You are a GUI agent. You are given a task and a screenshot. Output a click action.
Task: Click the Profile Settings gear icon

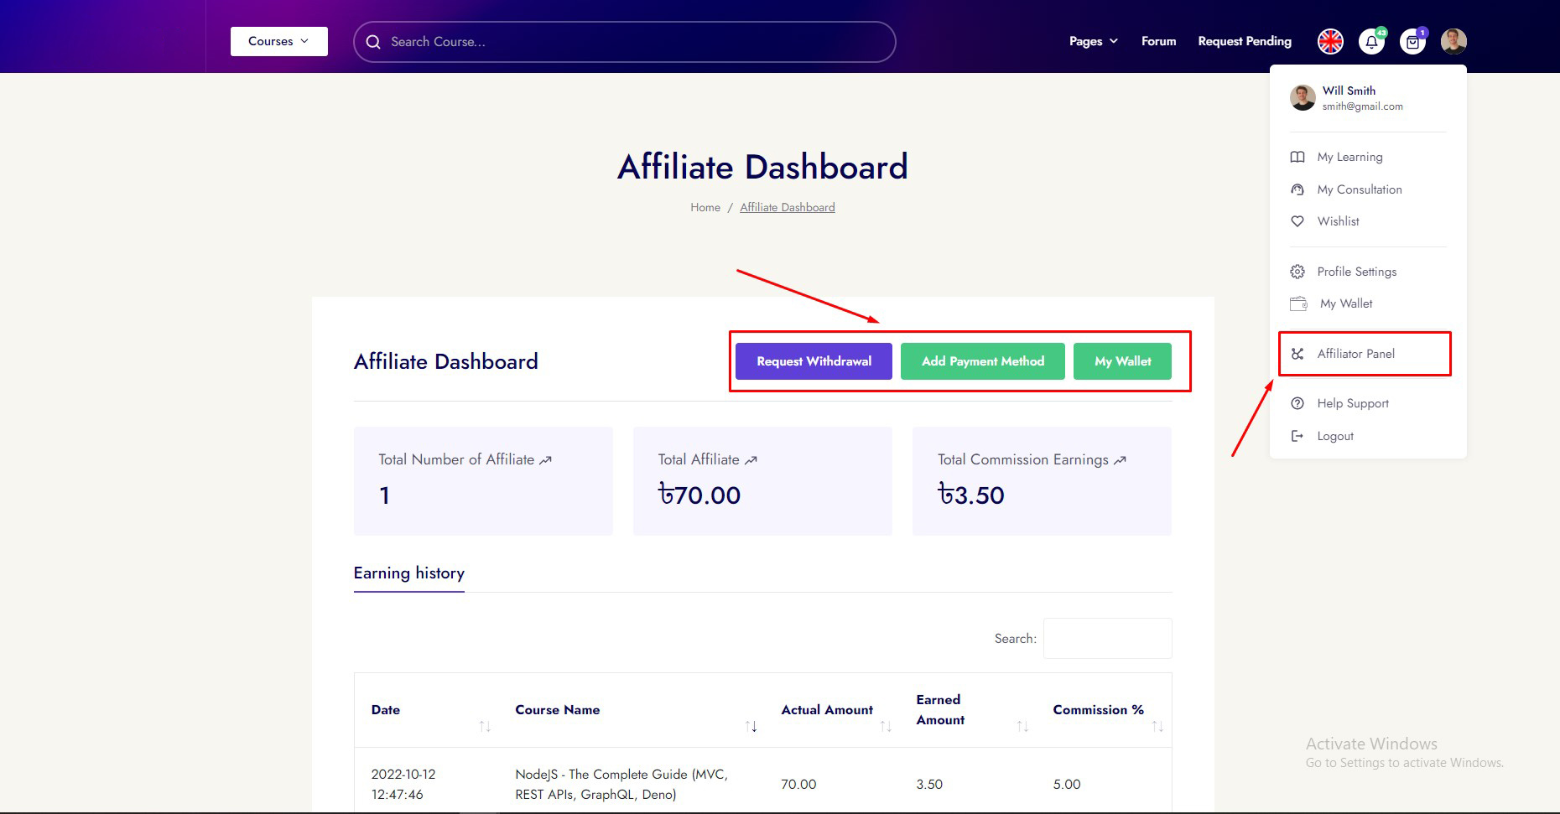[1297, 272]
